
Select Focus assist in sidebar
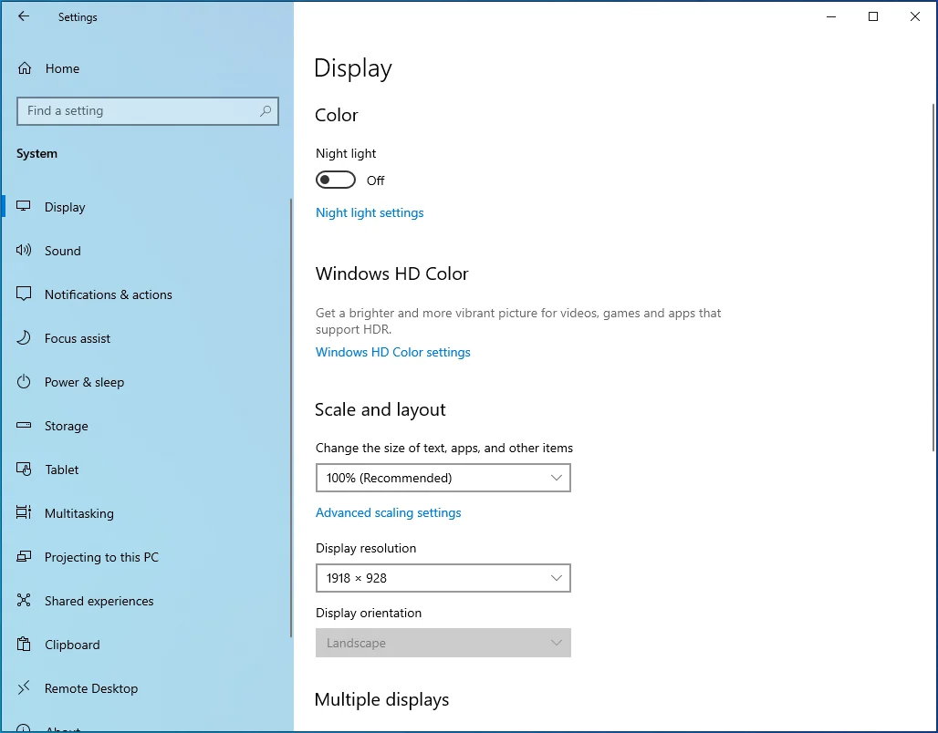pos(146,338)
